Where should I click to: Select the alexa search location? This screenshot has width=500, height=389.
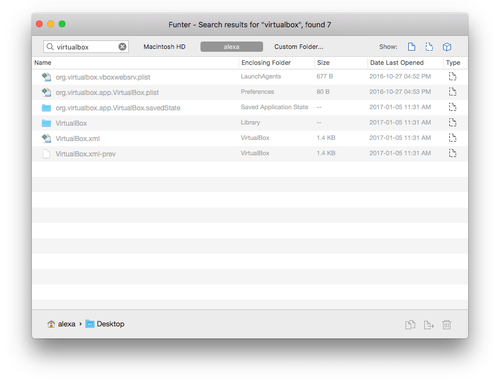pyautogui.click(x=232, y=47)
